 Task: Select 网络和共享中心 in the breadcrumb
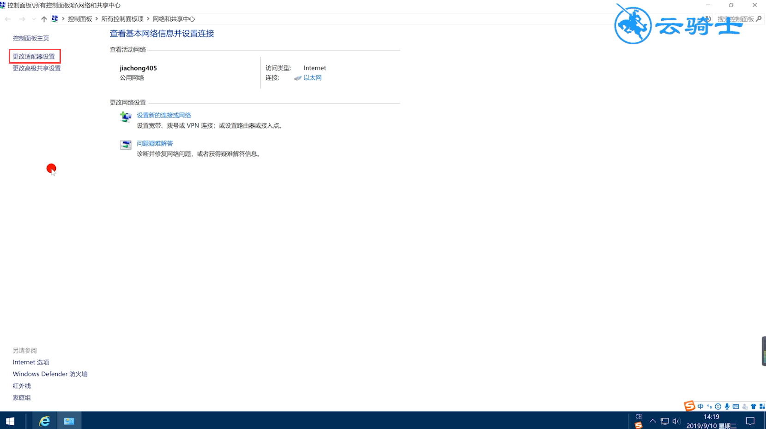(174, 19)
